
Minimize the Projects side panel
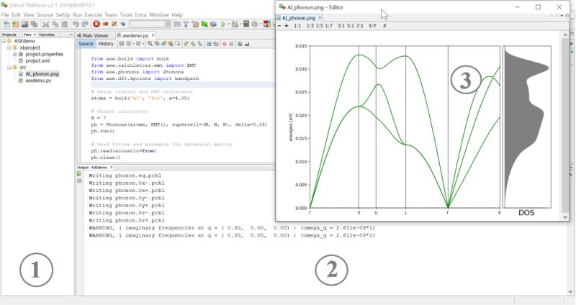click(x=71, y=35)
